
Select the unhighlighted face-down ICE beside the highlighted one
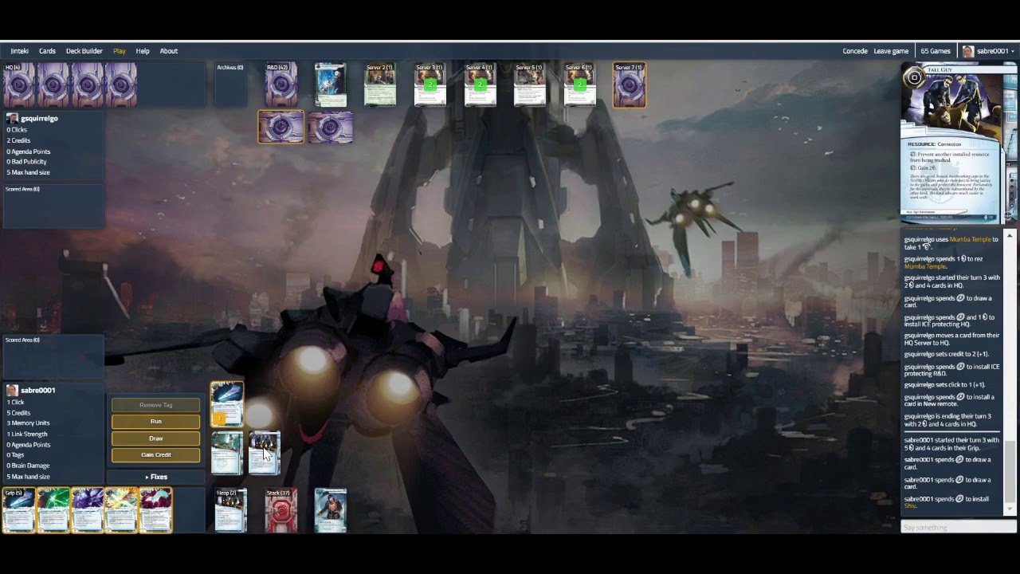click(330, 128)
